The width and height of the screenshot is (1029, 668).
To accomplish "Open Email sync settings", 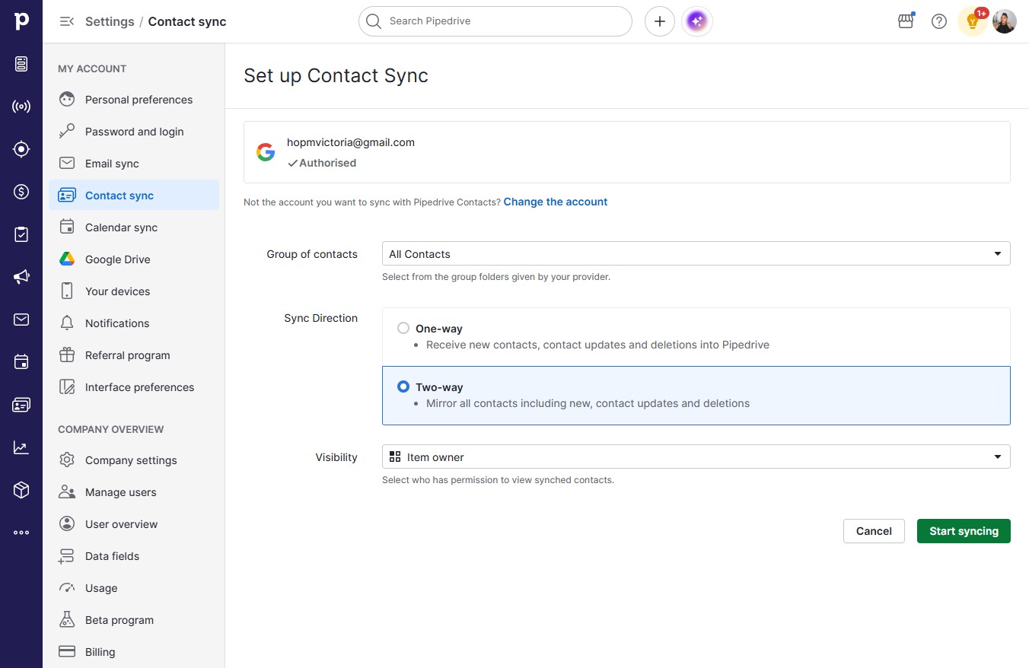I will pos(134,164).
